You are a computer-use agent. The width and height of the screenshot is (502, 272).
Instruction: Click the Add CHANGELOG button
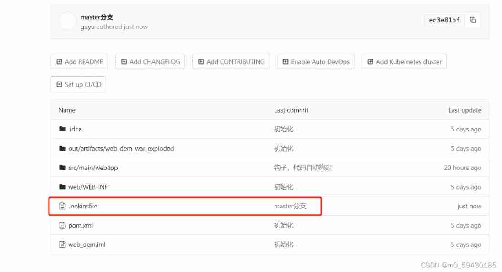(150, 62)
